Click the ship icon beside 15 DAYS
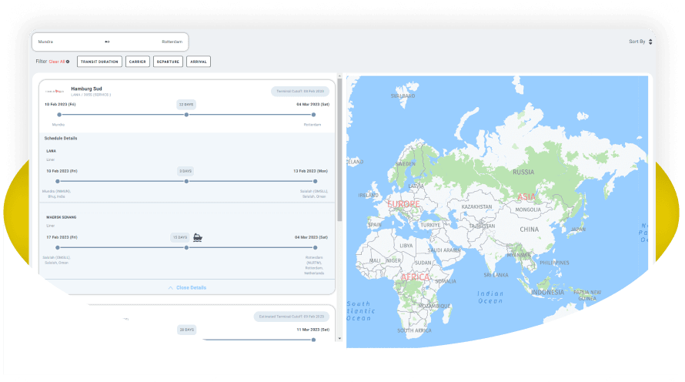The image size is (685, 382). click(198, 237)
